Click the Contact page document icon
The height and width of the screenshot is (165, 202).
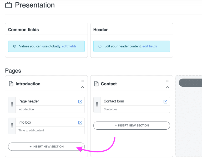(x=96, y=84)
